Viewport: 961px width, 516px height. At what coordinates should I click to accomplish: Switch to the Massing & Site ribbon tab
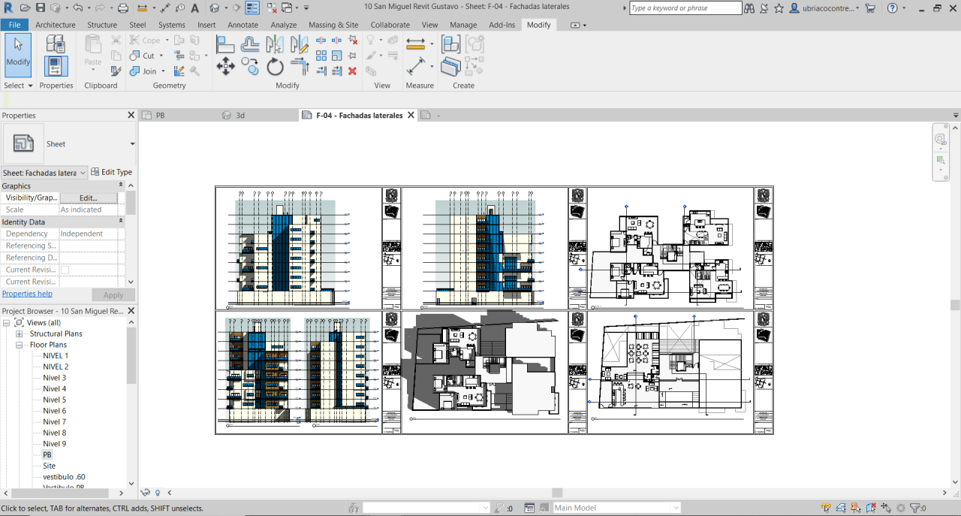click(x=333, y=25)
